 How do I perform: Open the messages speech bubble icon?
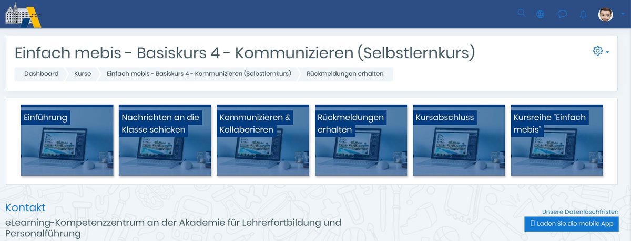(x=562, y=14)
